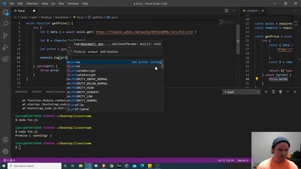The image size is (301, 169).
Task: Click 'livestream' folder in breadcrumb
Action: (62, 17)
